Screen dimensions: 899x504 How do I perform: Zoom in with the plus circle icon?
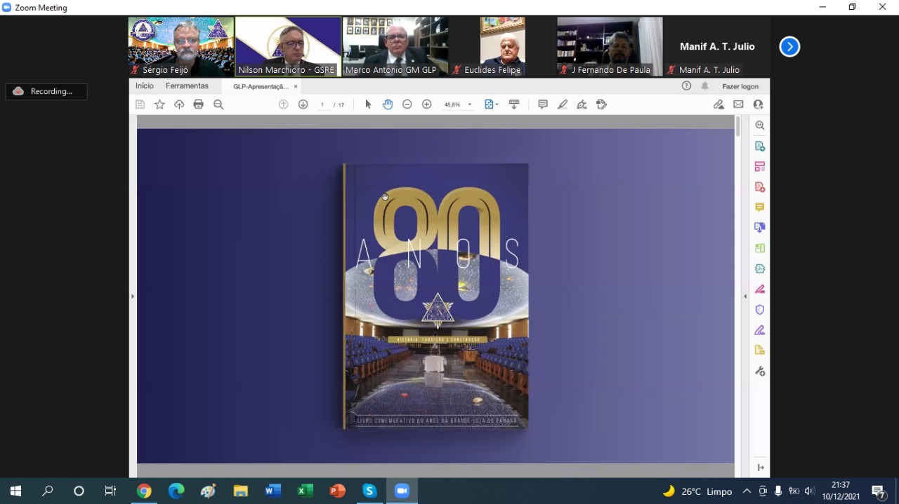click(426, 104)
